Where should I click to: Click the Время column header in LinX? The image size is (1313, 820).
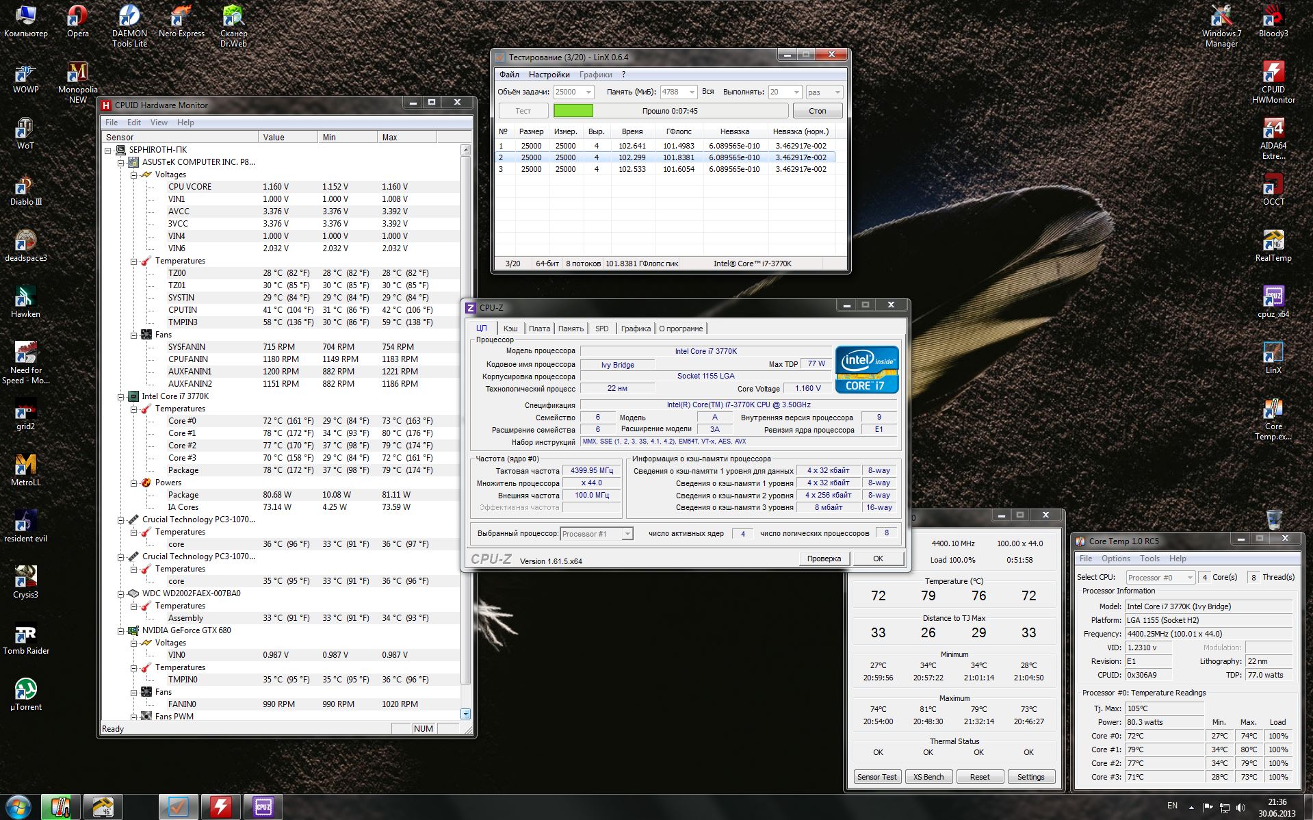click(632, 131)
